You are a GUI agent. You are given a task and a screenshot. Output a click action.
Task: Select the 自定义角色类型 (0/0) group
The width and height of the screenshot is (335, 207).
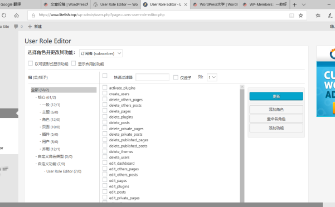tap(55, 156)
